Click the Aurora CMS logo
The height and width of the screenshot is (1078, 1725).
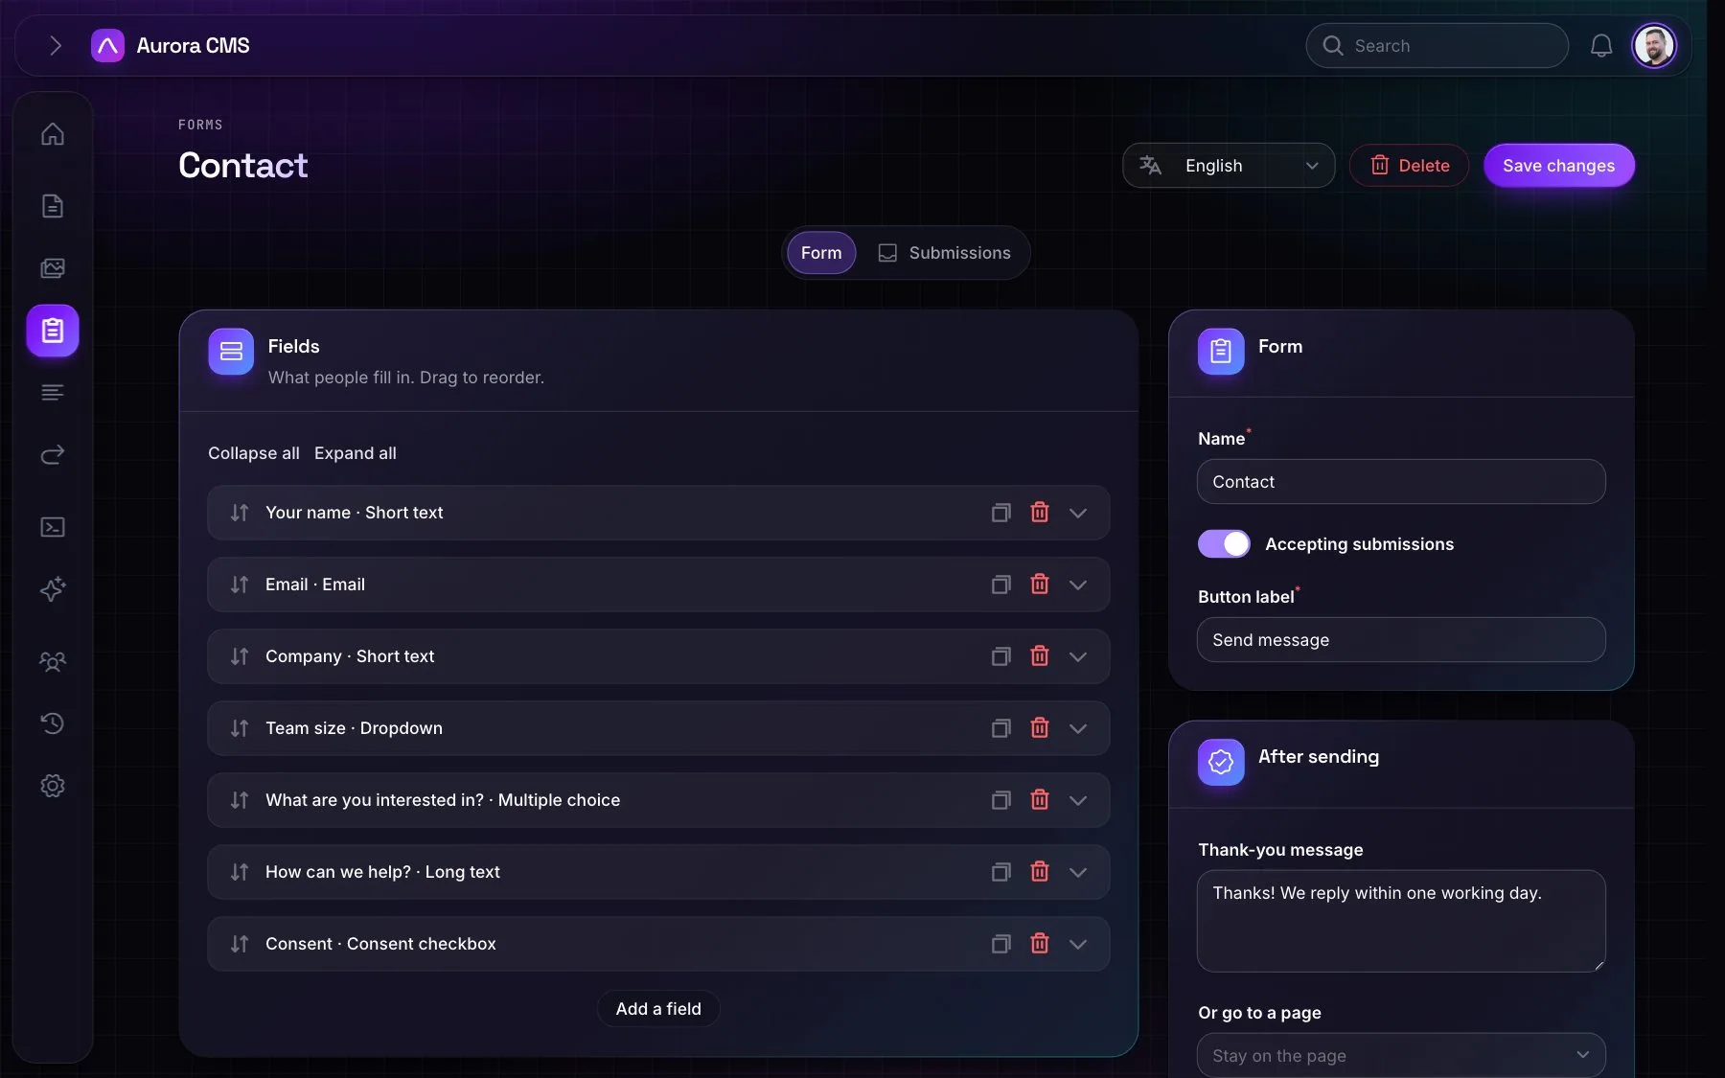coord(170,45)
